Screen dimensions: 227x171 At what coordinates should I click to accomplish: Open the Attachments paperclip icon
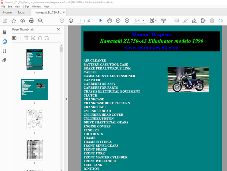click(x=4, y=60)
